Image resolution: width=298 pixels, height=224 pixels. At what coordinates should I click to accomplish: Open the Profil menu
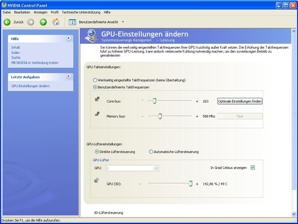point(55,12)
